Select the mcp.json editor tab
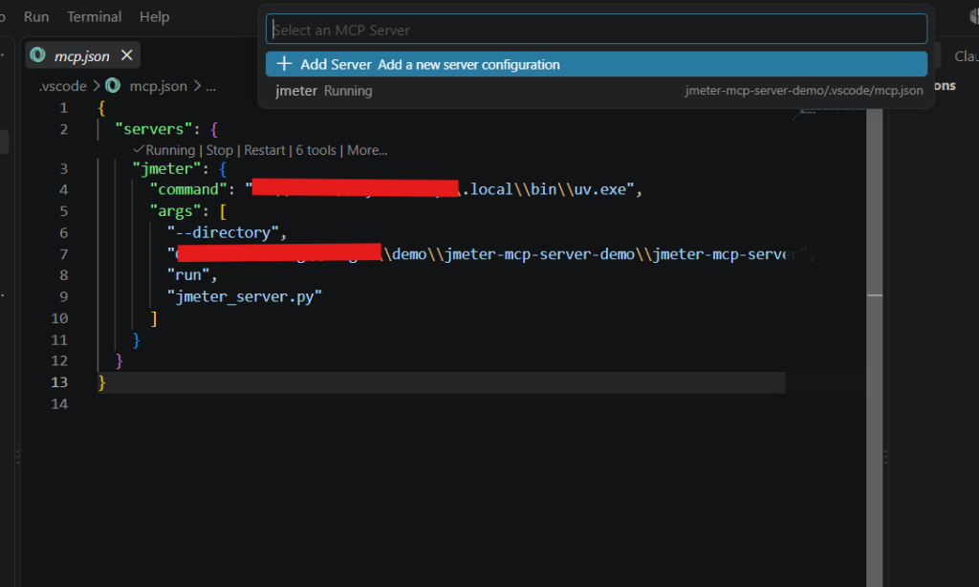Image resolution: width=979 pixels, height=587 pixels. (82, 56)
